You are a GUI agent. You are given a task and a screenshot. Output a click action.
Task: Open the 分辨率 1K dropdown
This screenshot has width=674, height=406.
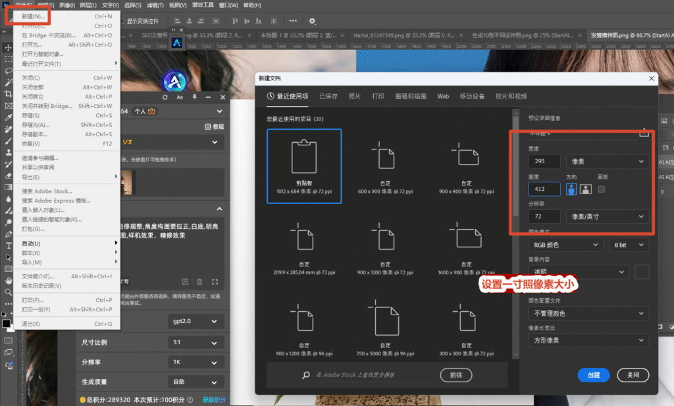[x=195, y=362]
